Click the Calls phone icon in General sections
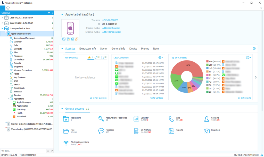Image resolution: width=264 pixels, height=157 pixels. (171, 119)
